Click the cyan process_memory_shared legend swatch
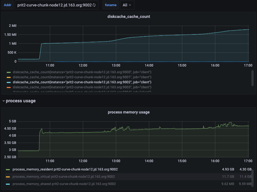Image resolution: width=257 pixels, height=192 pixels. point(8,184)
